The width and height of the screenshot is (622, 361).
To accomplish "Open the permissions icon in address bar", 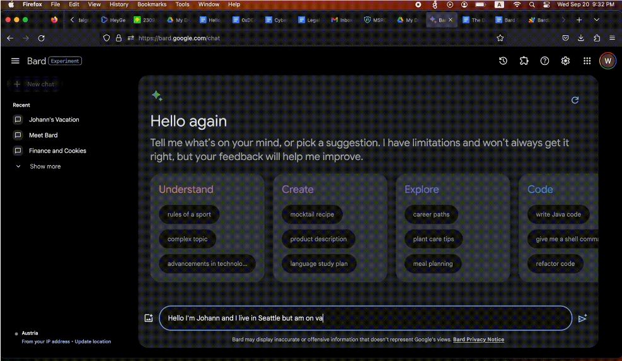I will (x=131, y=38).
